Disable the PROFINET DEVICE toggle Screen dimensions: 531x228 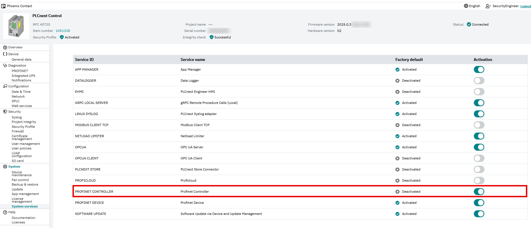pyautogui.click(x=479, y=203)
